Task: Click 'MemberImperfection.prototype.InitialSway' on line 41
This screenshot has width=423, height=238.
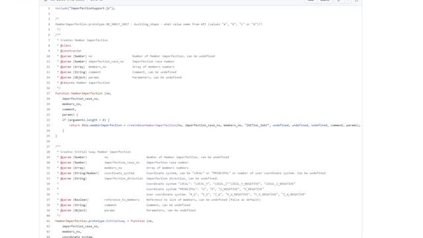Action: coord(91,221)
